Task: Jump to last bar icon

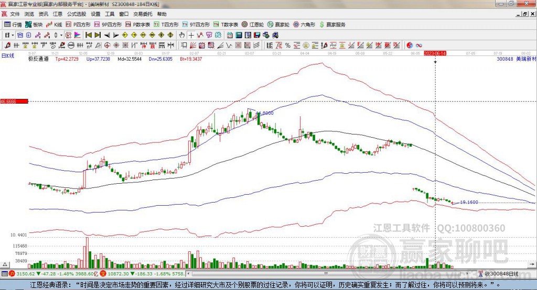Action: [x=98, y=35]
